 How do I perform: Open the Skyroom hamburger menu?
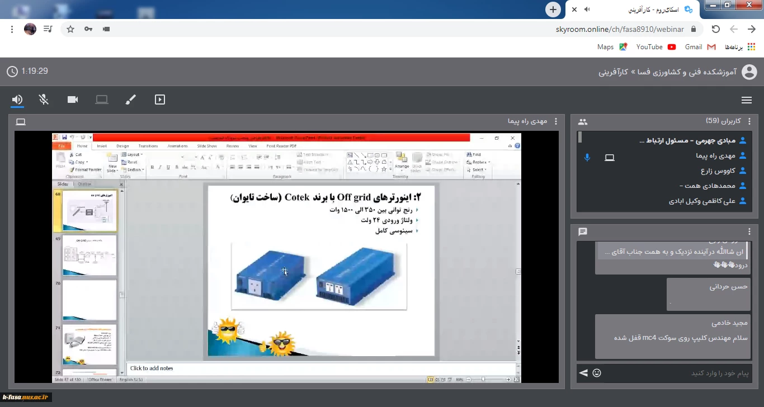coord(746,100)
